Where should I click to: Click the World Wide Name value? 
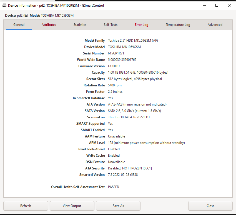[x=122, y=60]
